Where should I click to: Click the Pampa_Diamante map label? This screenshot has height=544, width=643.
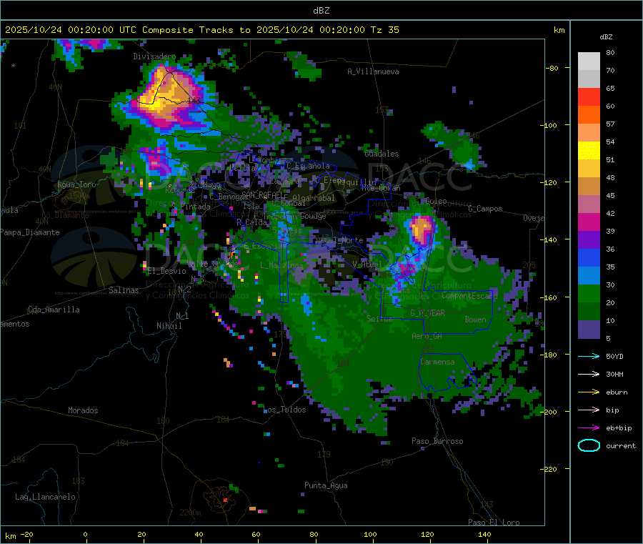30,232
